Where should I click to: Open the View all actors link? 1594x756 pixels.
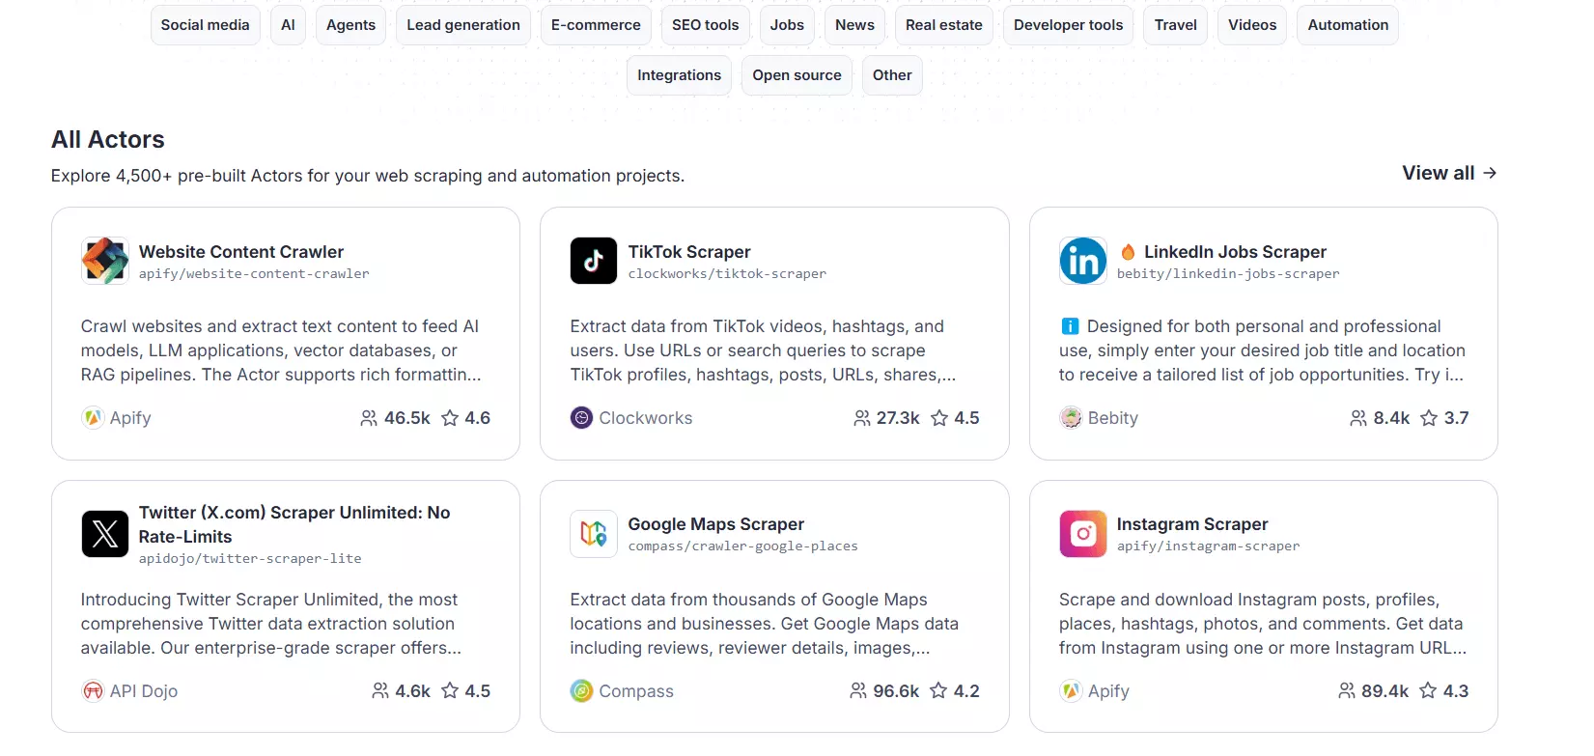[x=1448, y=173]
